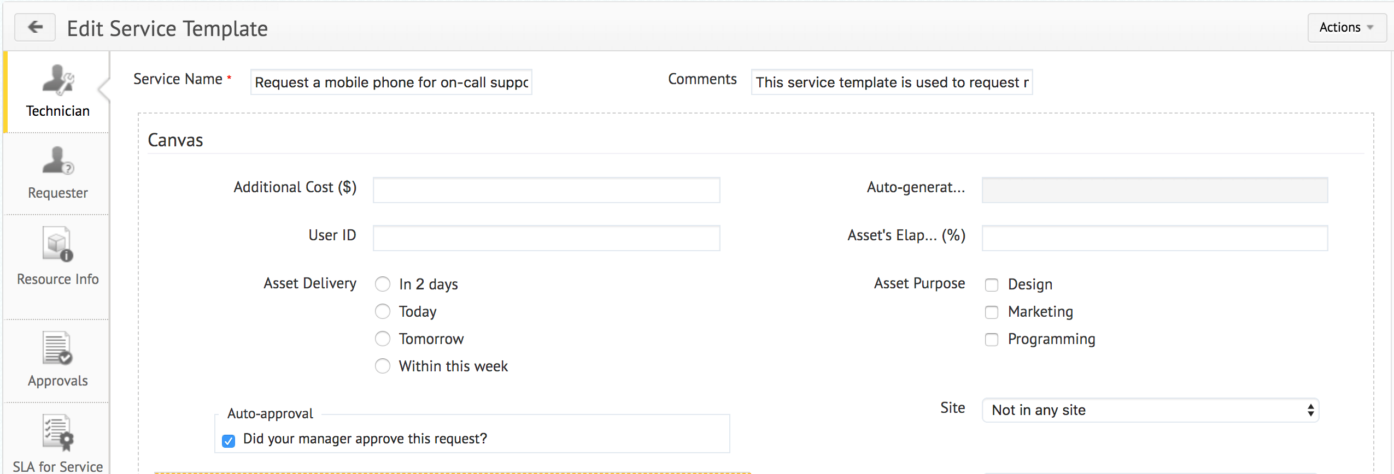Click the Service Name text field
Viewport: 1394px width, 474px height.
391,82
